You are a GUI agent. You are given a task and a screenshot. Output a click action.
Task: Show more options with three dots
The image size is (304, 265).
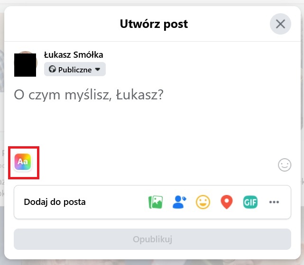pos(274,202)
